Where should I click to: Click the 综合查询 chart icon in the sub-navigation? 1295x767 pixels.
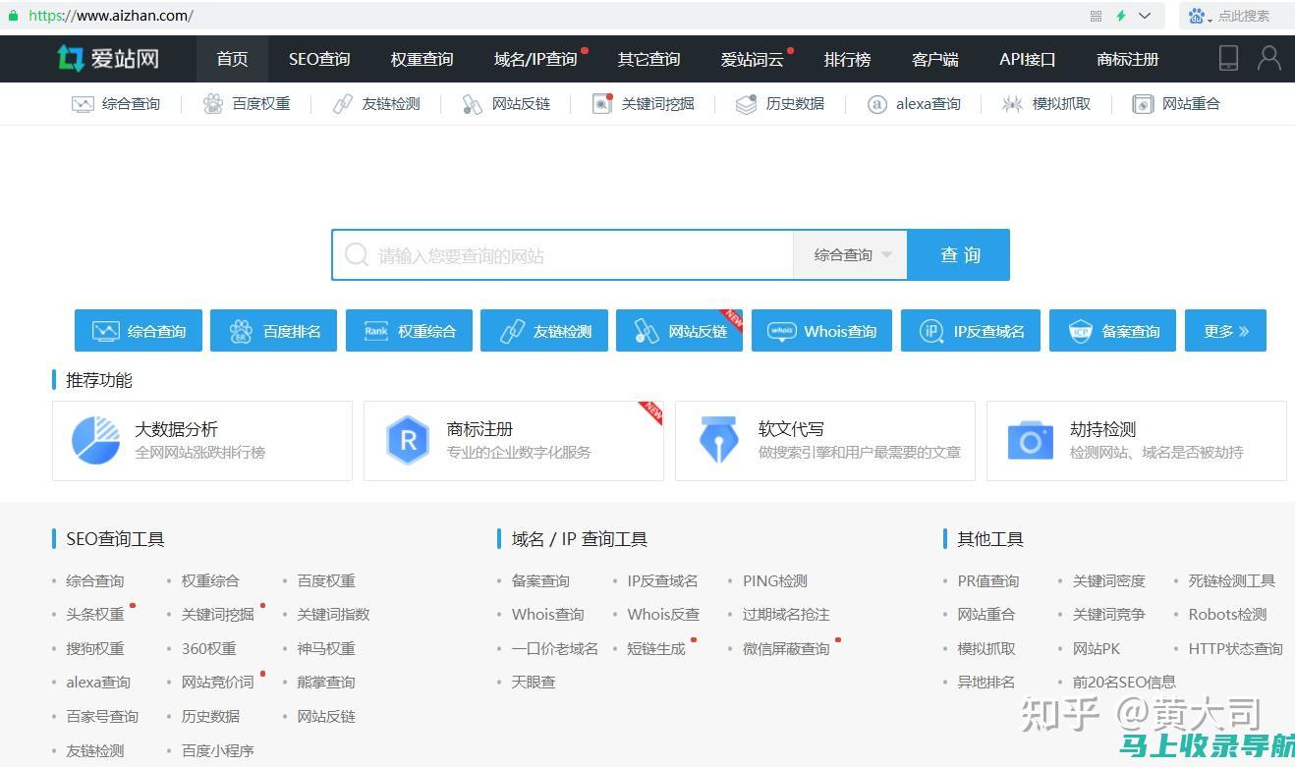83,104
